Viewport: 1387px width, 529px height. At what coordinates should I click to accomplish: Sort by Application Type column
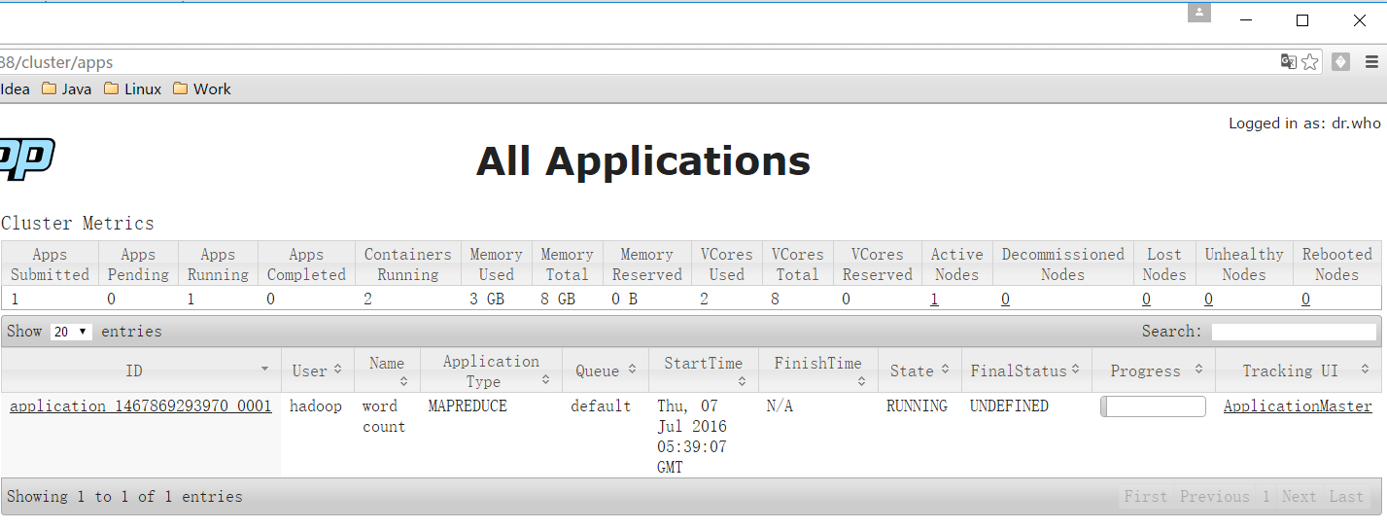click(491, 370)
